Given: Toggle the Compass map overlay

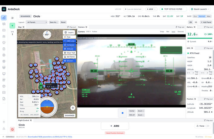Looking at the screenshot, I should coord(69,45).
